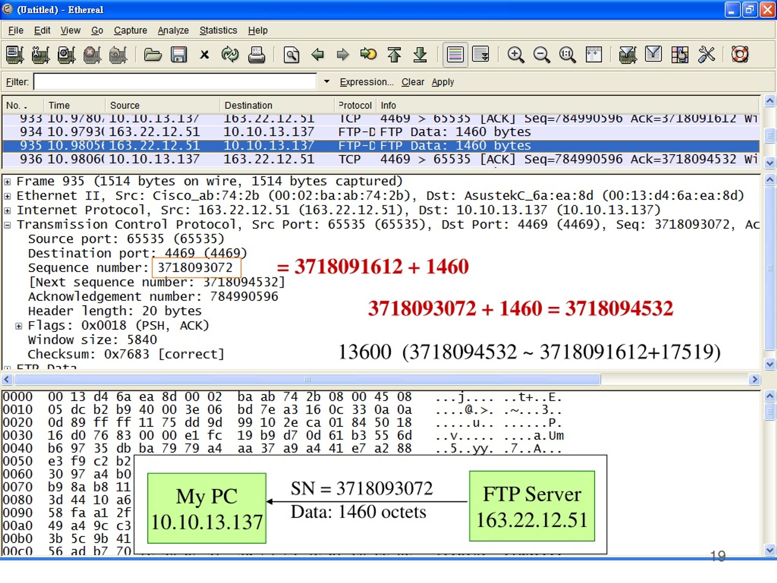777x583 pixels.
Task: Select Window size: 5840 field
Action: pos(92,340)
